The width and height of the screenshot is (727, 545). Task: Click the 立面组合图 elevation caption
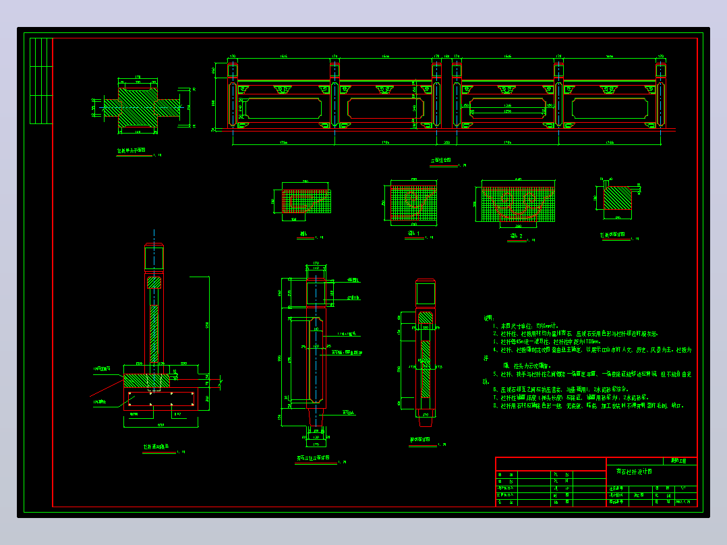tap(440, 160)
